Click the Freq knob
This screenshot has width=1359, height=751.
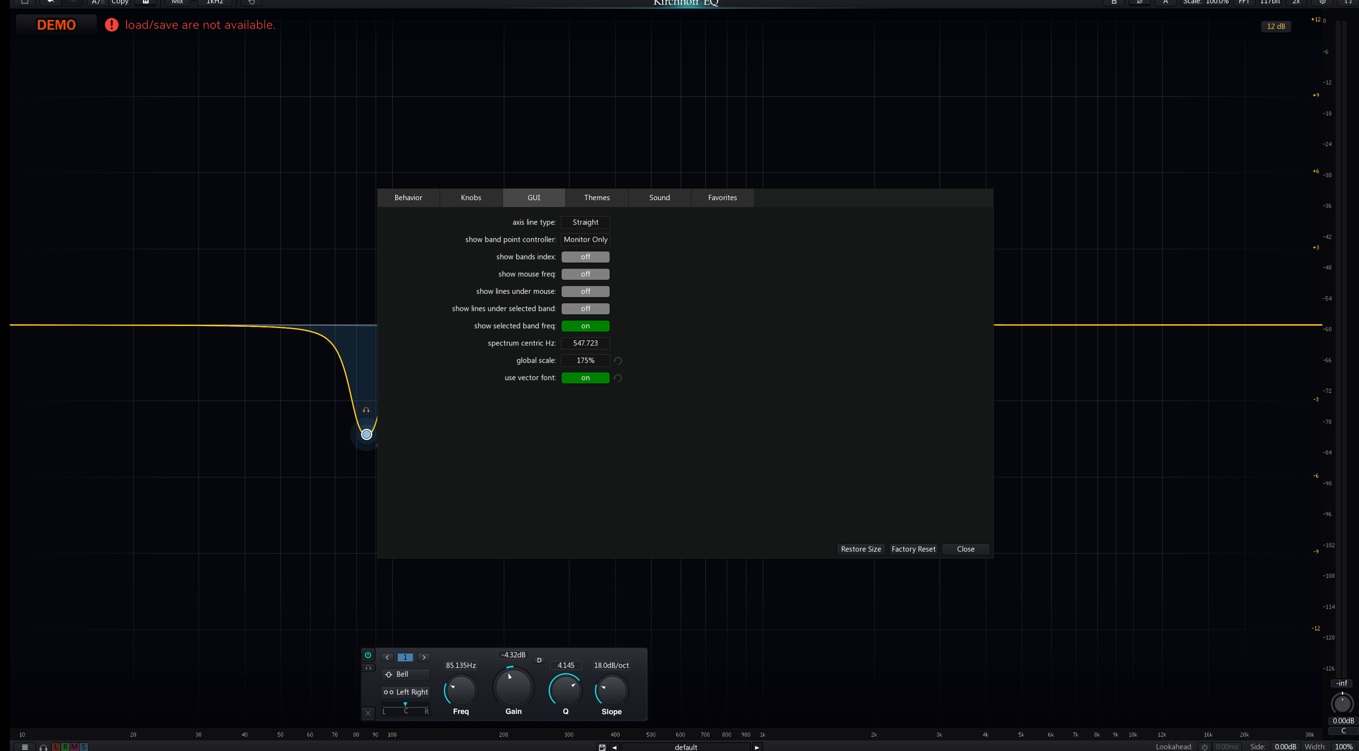pyautogui.click(x=460, y=690)
